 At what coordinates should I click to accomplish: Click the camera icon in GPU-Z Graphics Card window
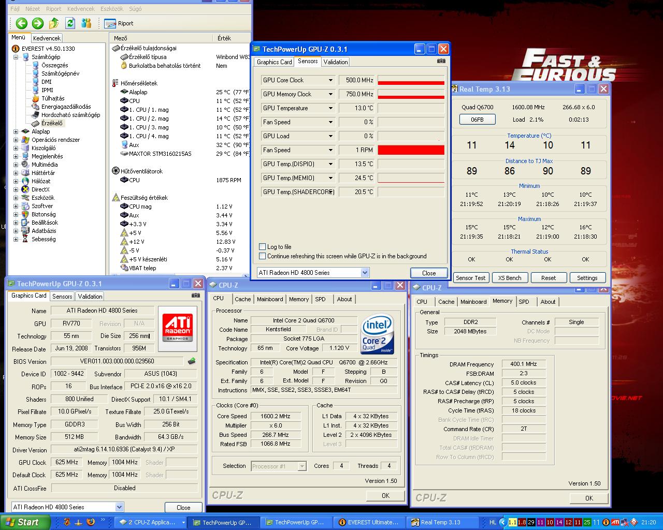pos(195,295)
